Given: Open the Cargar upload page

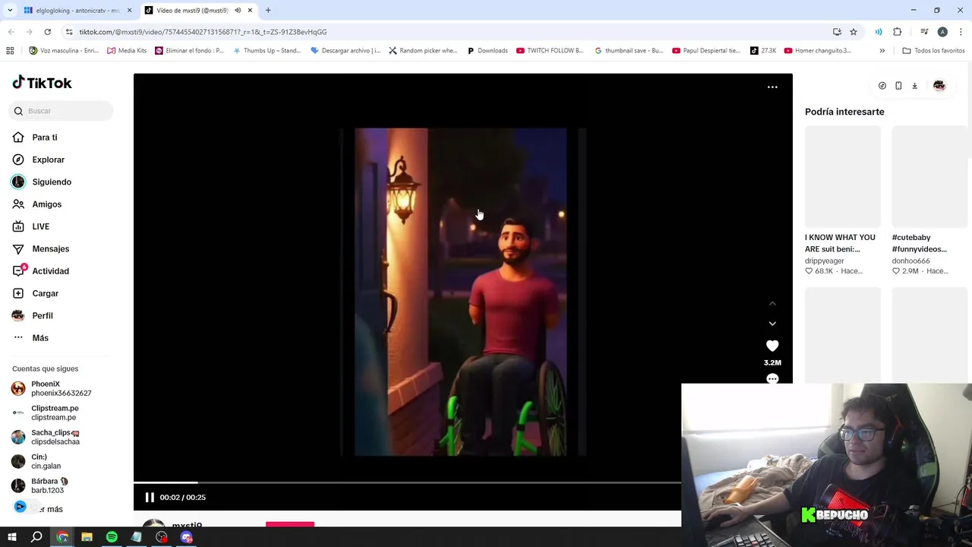Looking at the screenshot, I should [x=45, y=293].
